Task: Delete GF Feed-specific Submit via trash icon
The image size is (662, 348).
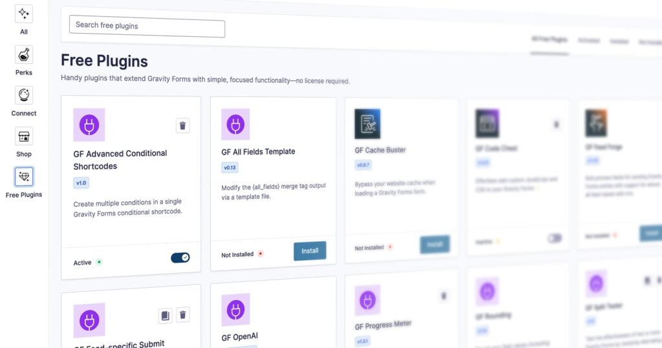Action: click(183, 315)
